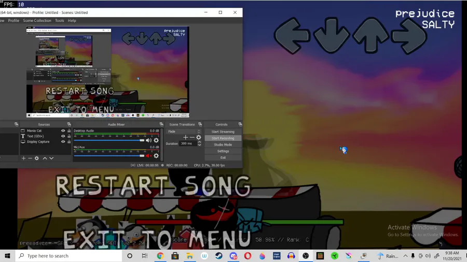
Task: Decrease transition duration with down arrow
Action: [200, 145]
